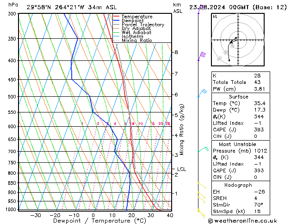The height and width of the screenshot is (224, 291).
Task: Click the -30 temperature axis tick
Action: pos(36,215)
